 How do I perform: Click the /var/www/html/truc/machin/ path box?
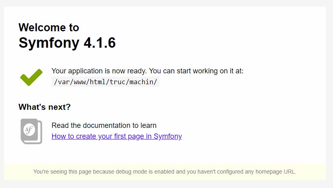tap(105, 82)
